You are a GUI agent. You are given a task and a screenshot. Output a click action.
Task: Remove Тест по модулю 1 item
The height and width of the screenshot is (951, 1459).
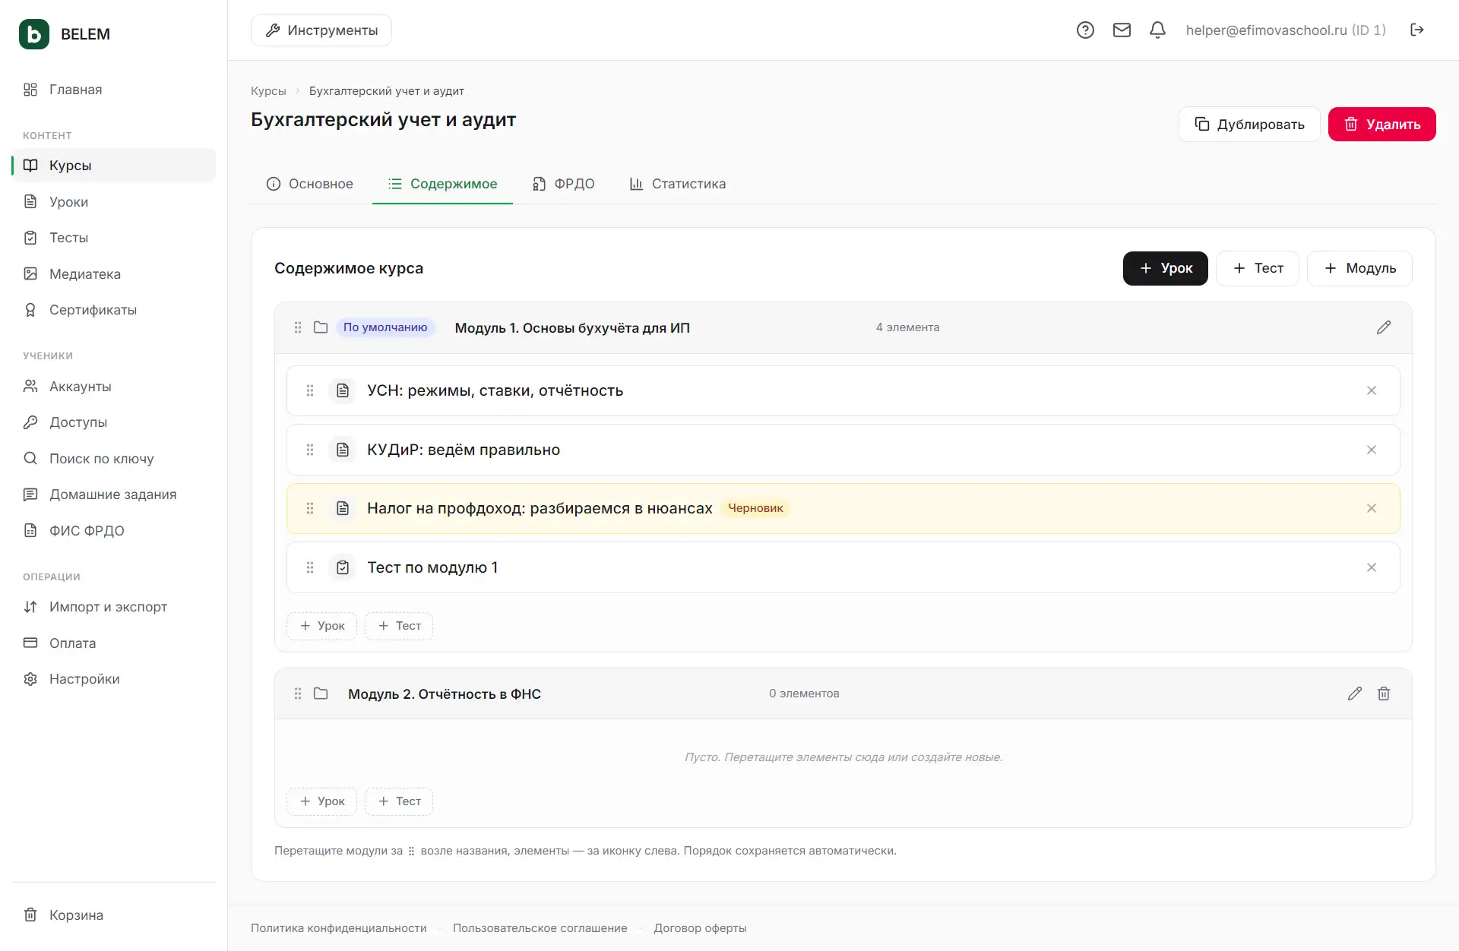pyautogui.click(x=1372, y=567)
